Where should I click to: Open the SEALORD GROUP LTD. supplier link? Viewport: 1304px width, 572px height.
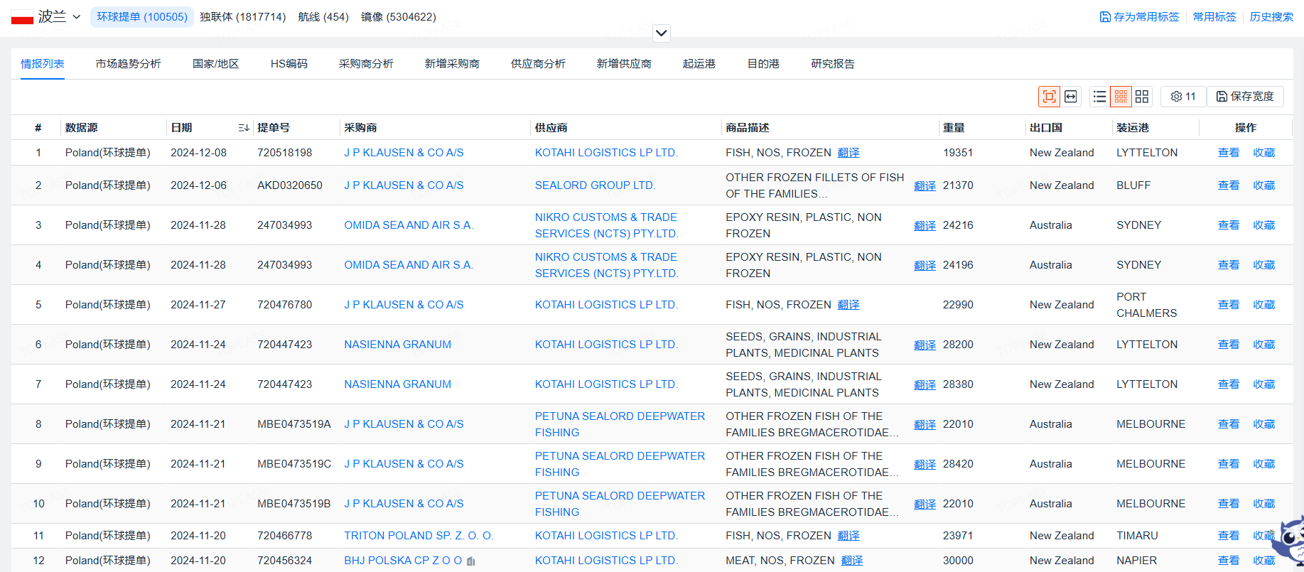pyautogui.click(x=595, y=185)
